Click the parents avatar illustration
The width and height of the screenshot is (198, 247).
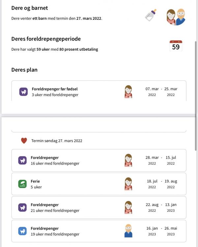[x=176, y=17]
